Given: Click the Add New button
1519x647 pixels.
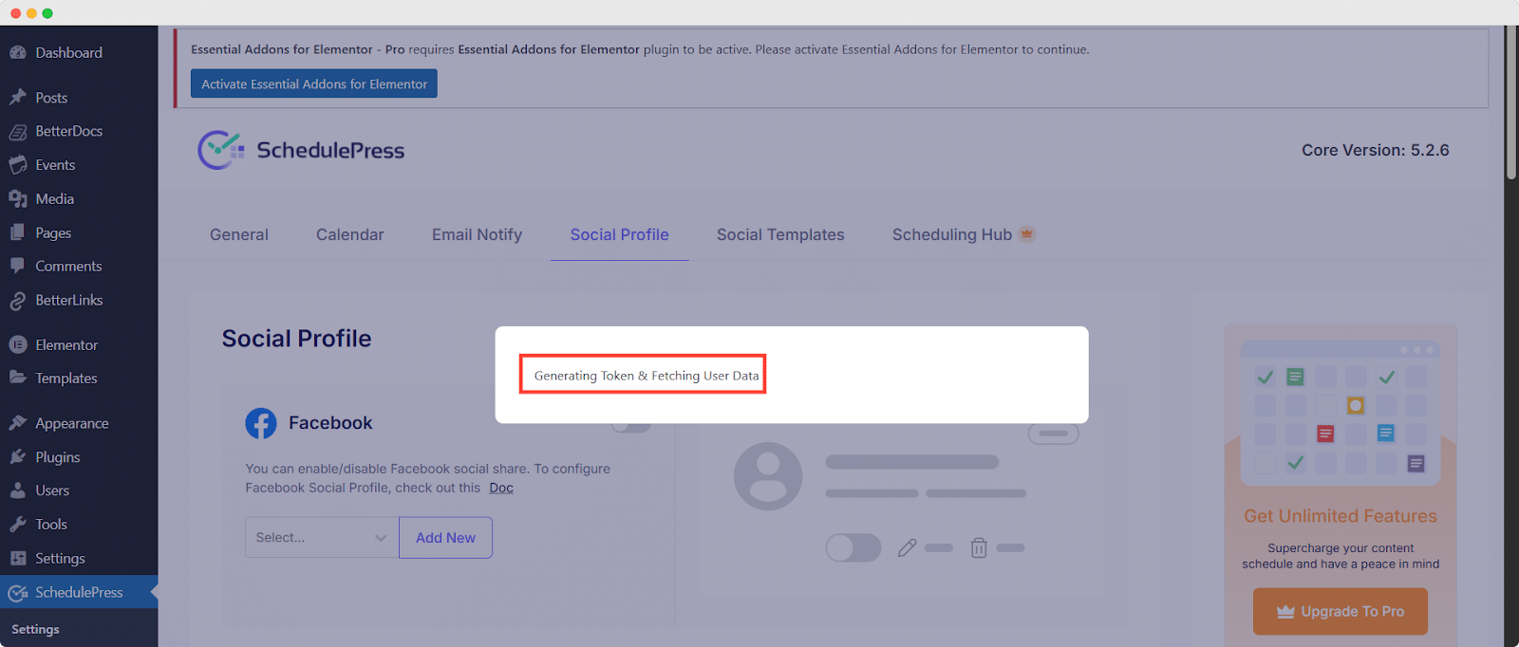Looking at the screenshot, I should tap(445, 537).
